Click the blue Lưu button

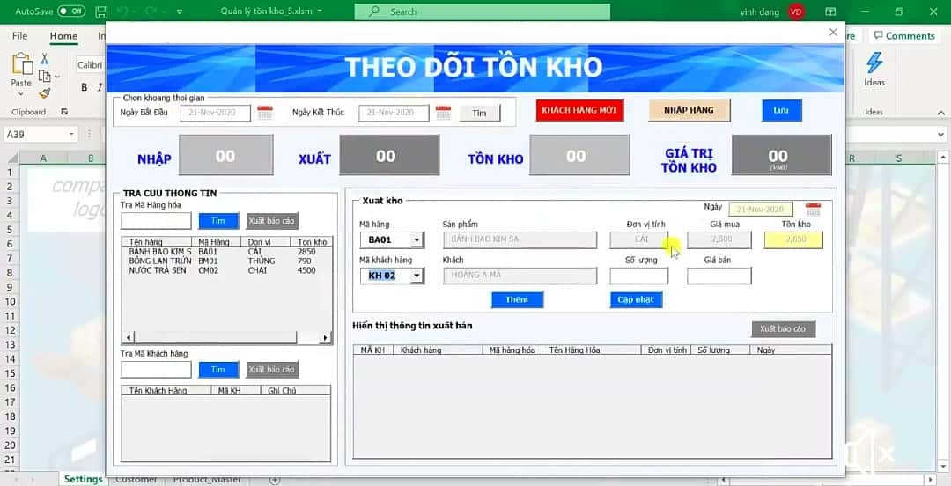(782, 110)
